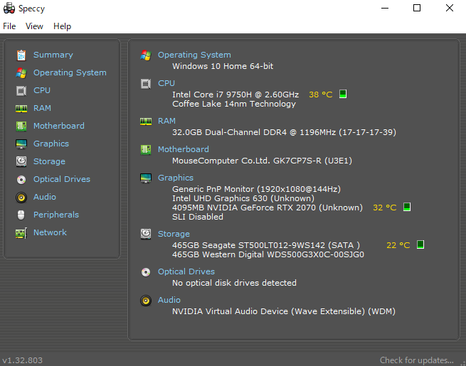This screenshot has width=466, height=366.
Task: Click Optical Drives heading link in summary
Action: (186, 271)
